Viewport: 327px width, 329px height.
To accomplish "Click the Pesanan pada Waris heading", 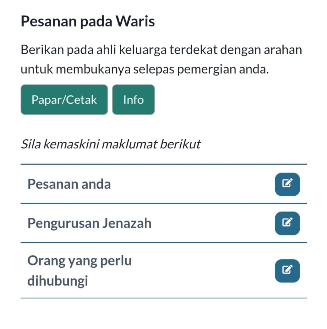I will pos(88,22).
